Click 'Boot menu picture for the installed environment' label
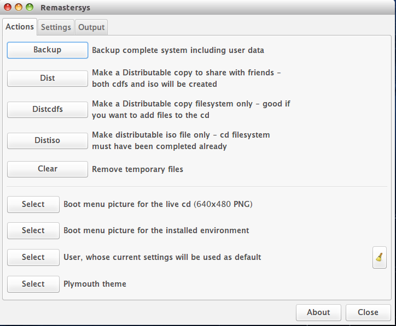Viewport: 396px width, 326px height. [156, 230]
